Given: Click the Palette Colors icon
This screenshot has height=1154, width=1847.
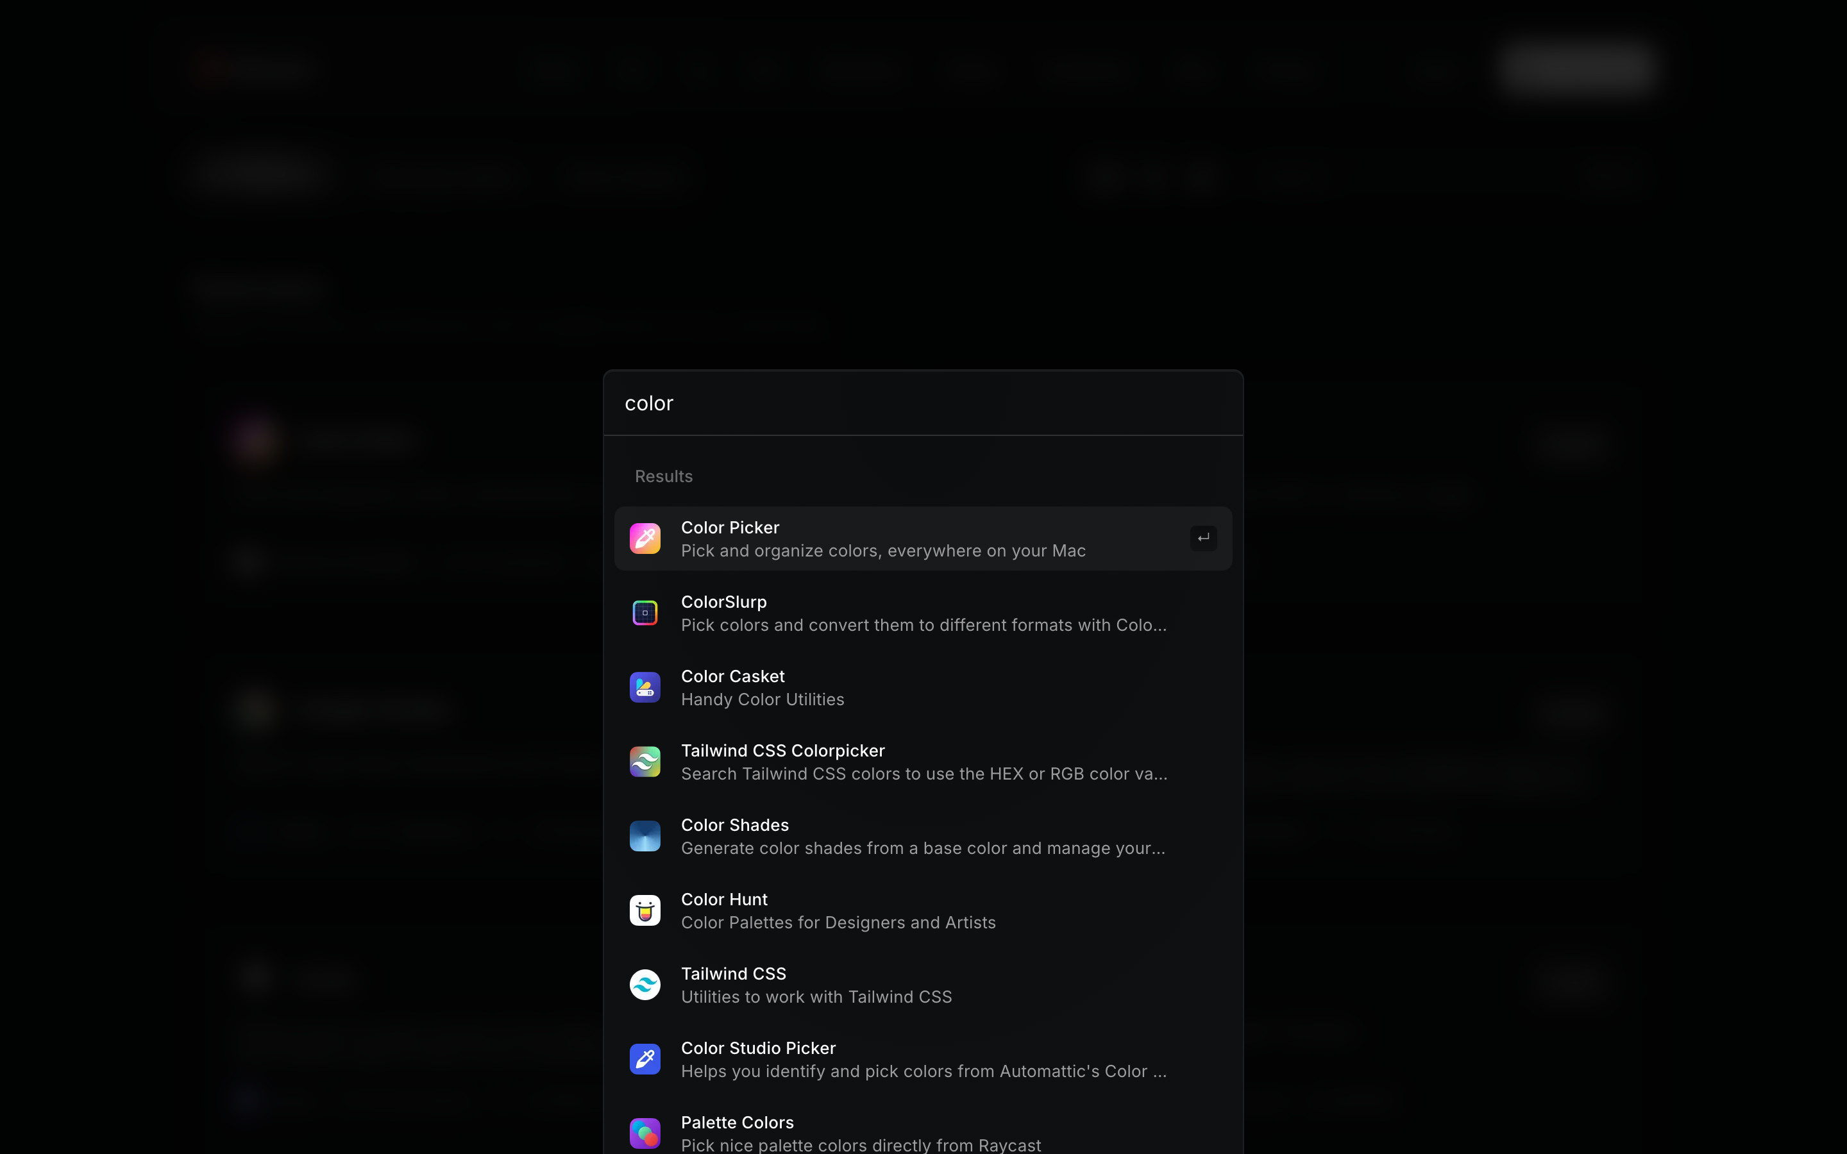Looking at the screenshot, I should [645, 1133].
